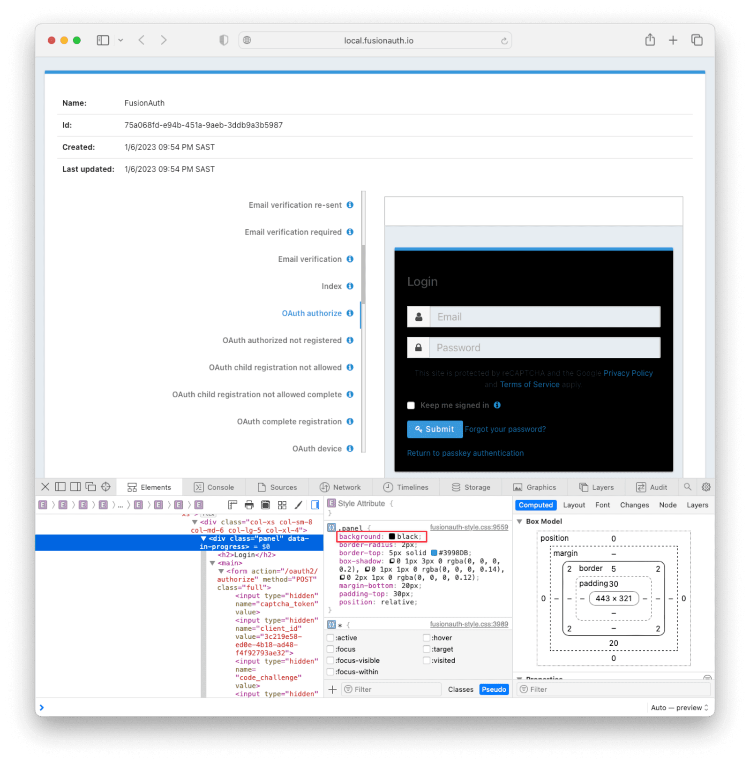
Task: Switch to the Console tab
Action: point(214,487)
